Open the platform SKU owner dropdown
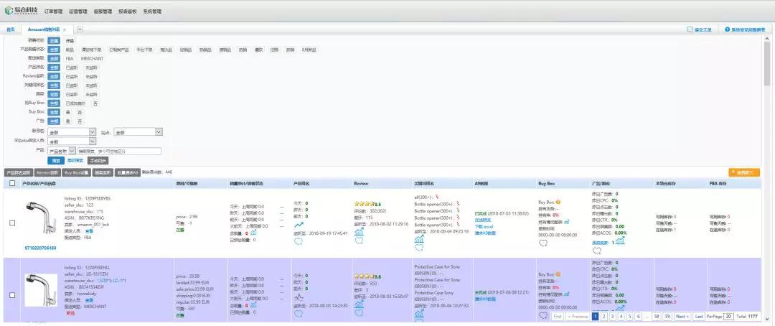The width and height of the screenshot is (775, 326). coord(72,141)
